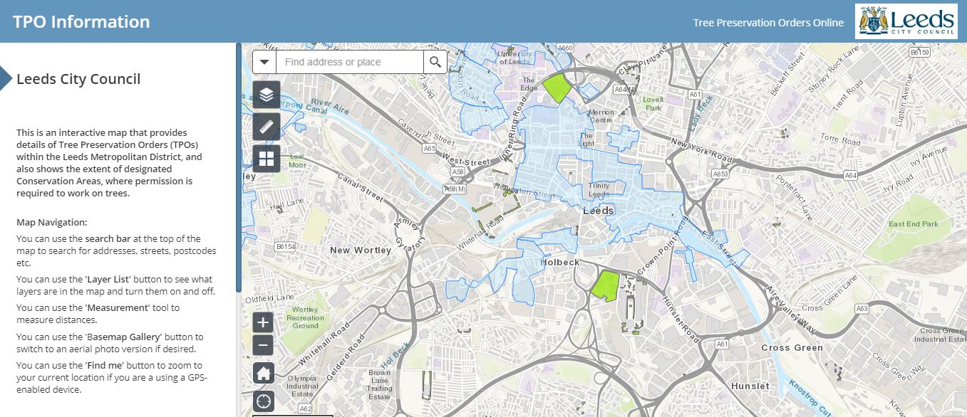This screenshot has width=967, height=417.
Task: Select the green TPO area below Holbeck
Action: point(606,286)
